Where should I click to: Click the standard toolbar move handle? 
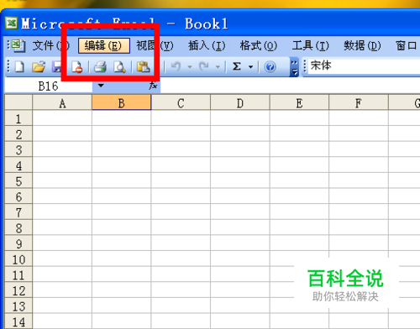pos(8,67)
